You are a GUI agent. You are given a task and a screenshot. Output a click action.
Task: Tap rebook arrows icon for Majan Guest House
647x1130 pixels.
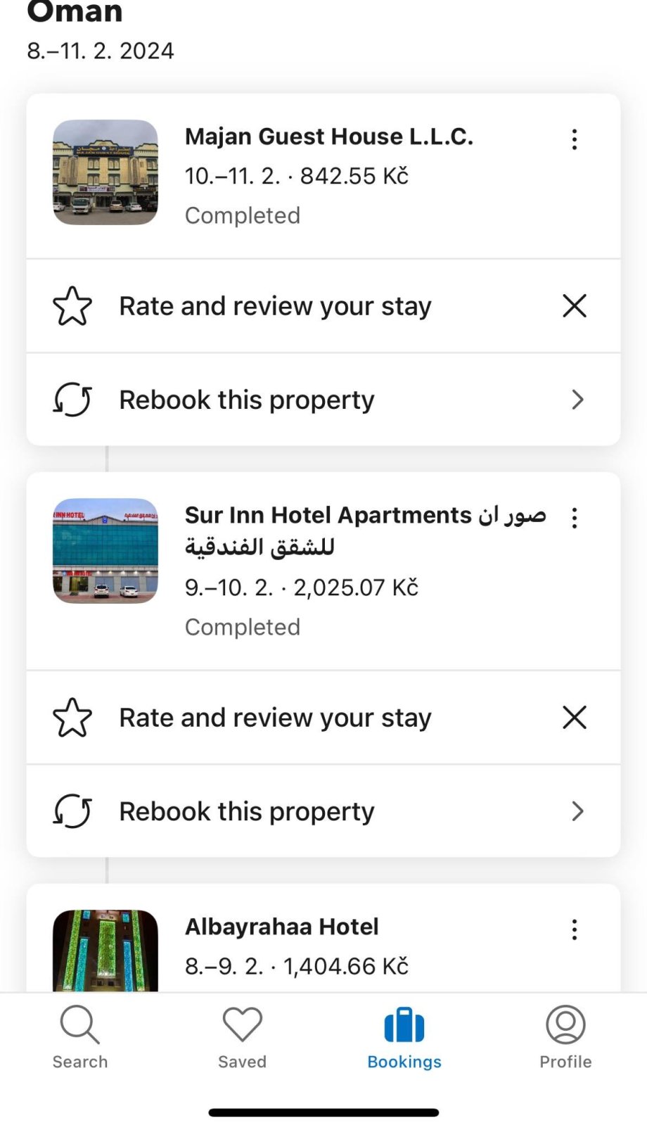(x=72, y=400)
